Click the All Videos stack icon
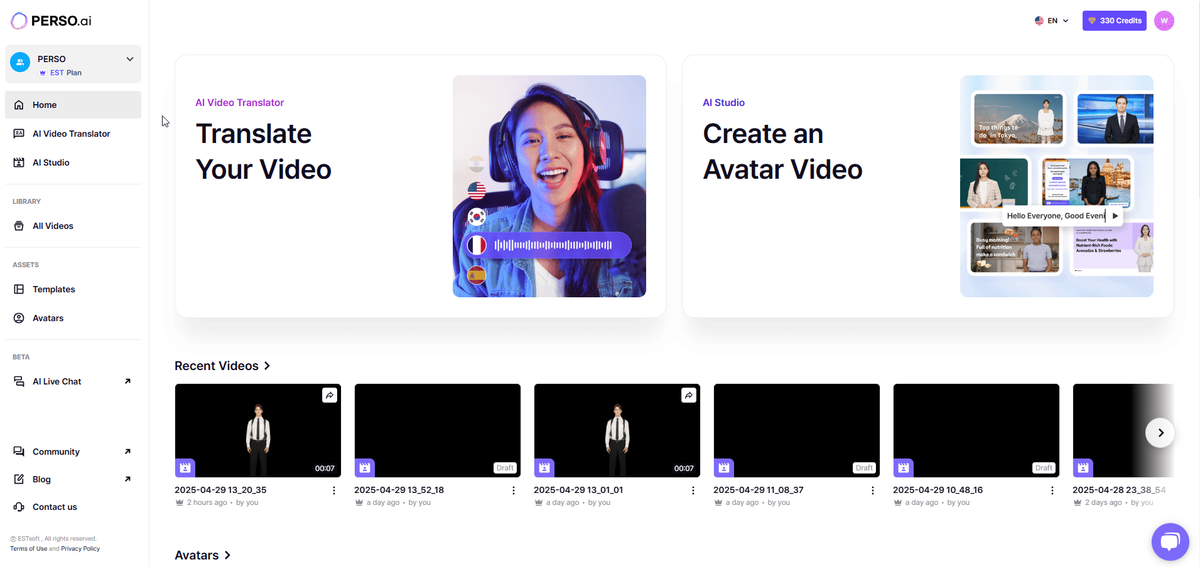The width and height of the screenshot is (1200, 567). pyautogui.click(x=19, y=226)
